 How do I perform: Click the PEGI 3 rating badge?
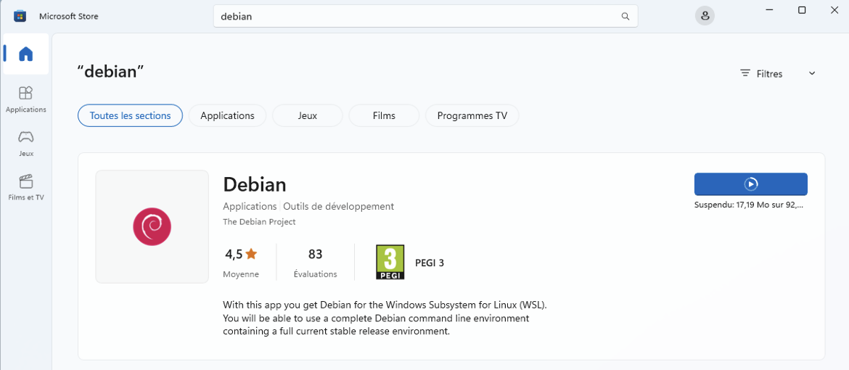(390, 262)
